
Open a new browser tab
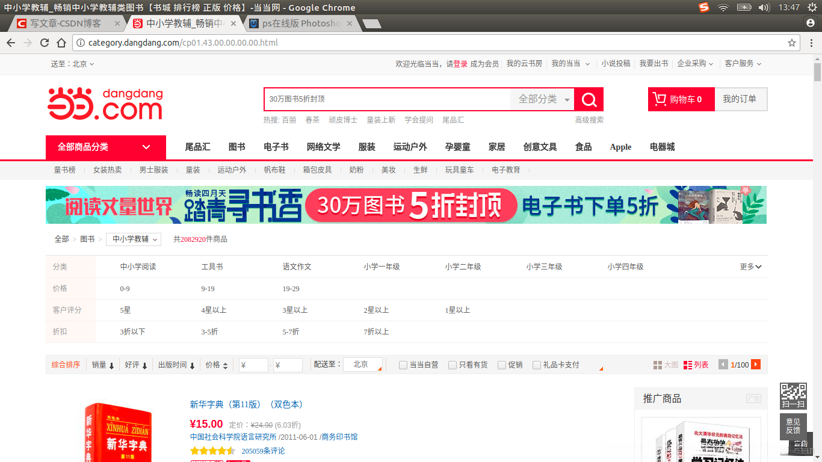click(x=372, y=23)
